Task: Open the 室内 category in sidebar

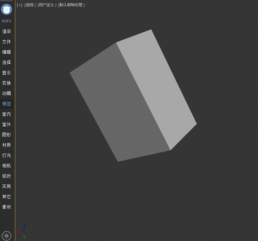Action: [7, 114]
